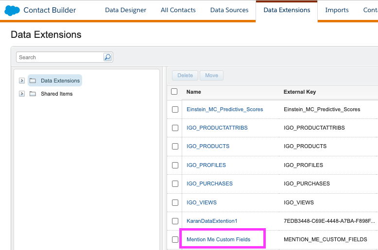
Task: Expand the Shared Items folder tree
Action: coord(22,94)
